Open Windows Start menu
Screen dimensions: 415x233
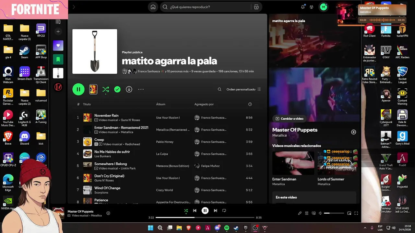pos(151,228)
